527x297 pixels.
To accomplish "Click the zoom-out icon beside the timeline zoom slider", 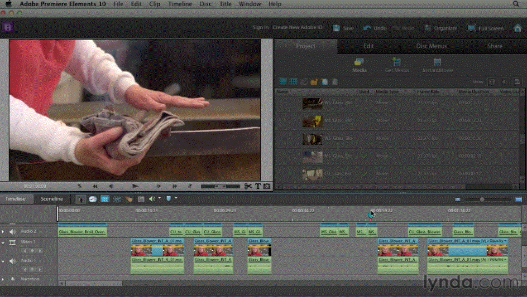I will (457, 199).
